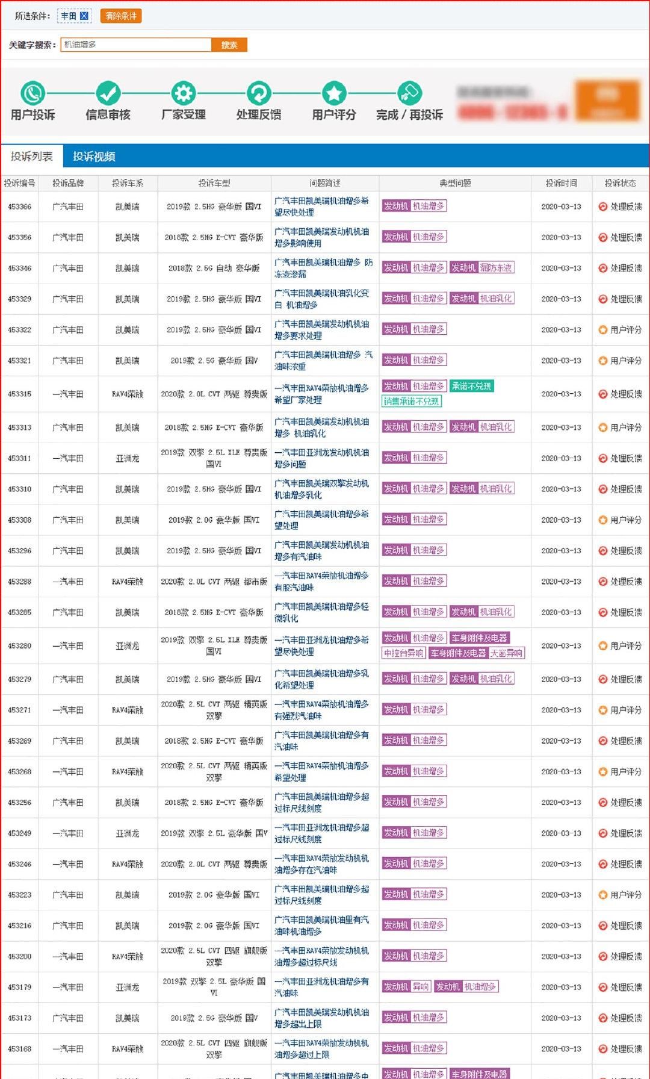Click the 发动机 机油增多 tag in row 453366
This screenshot has width=650, height=1079.
tap(414, 206)
